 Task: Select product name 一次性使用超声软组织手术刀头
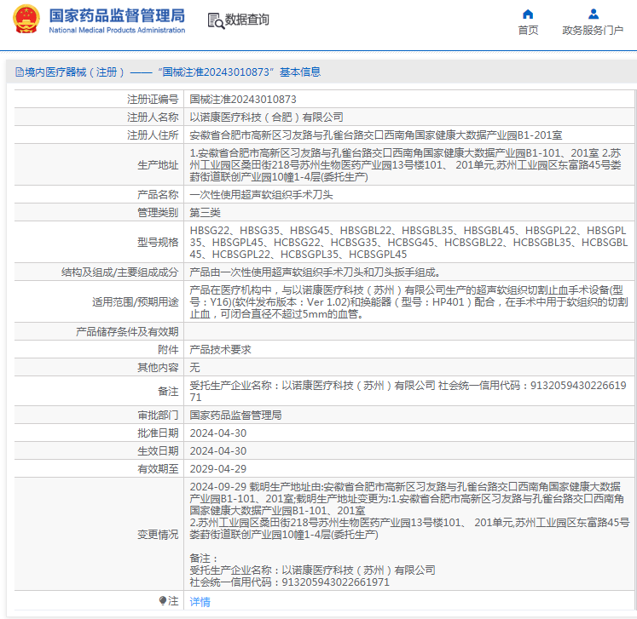coord(261,195)
